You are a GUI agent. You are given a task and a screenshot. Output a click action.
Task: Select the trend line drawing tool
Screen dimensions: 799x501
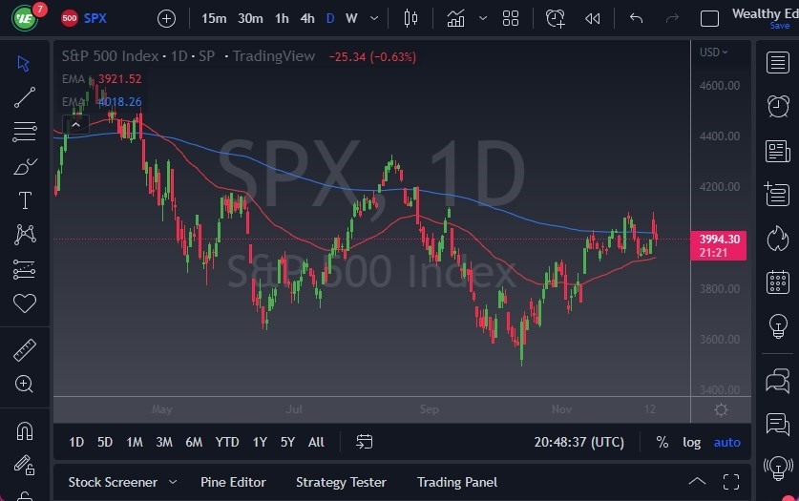(x=25, y=97)
